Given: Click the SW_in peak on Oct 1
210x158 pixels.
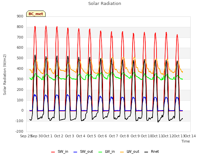Looking at the screenshot, I should (x=46, y=26).
